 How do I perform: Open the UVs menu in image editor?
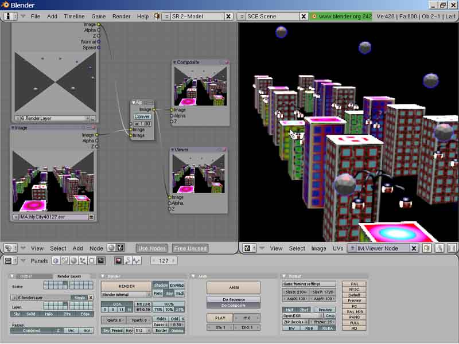point(338,248)
